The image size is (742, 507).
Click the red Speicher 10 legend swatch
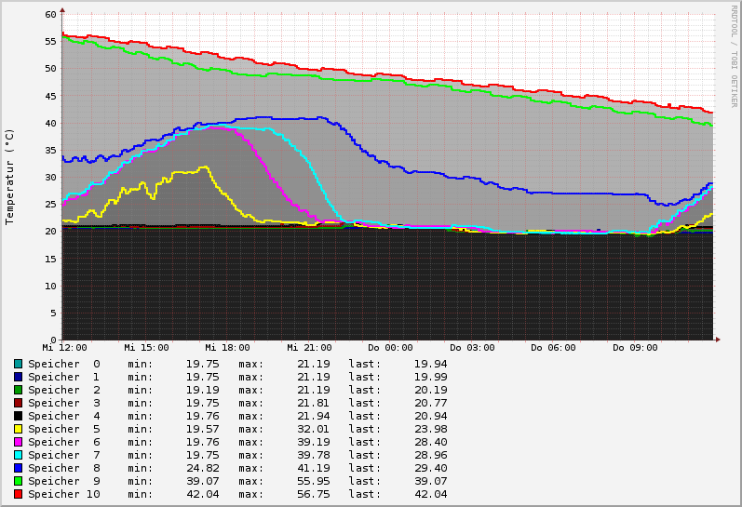pos(18,494)
